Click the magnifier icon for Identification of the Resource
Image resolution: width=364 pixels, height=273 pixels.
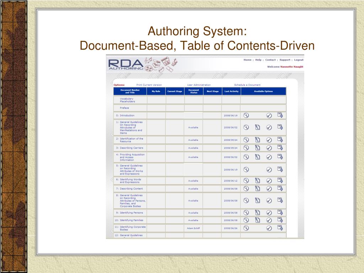246,139
